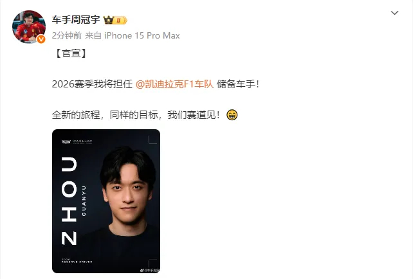Click the iPhone 15 Pro Max source
The height and width of the screenshot is (279, 413).
pyautogui.click(x=142, y=35)
